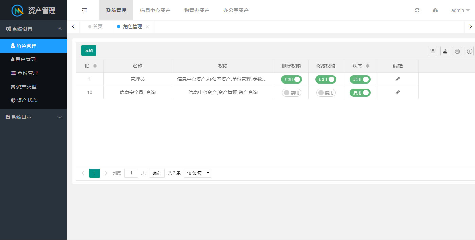475x240 pixels.
Task: Click the refresh icon in top bar
Action: click(417, 10)
